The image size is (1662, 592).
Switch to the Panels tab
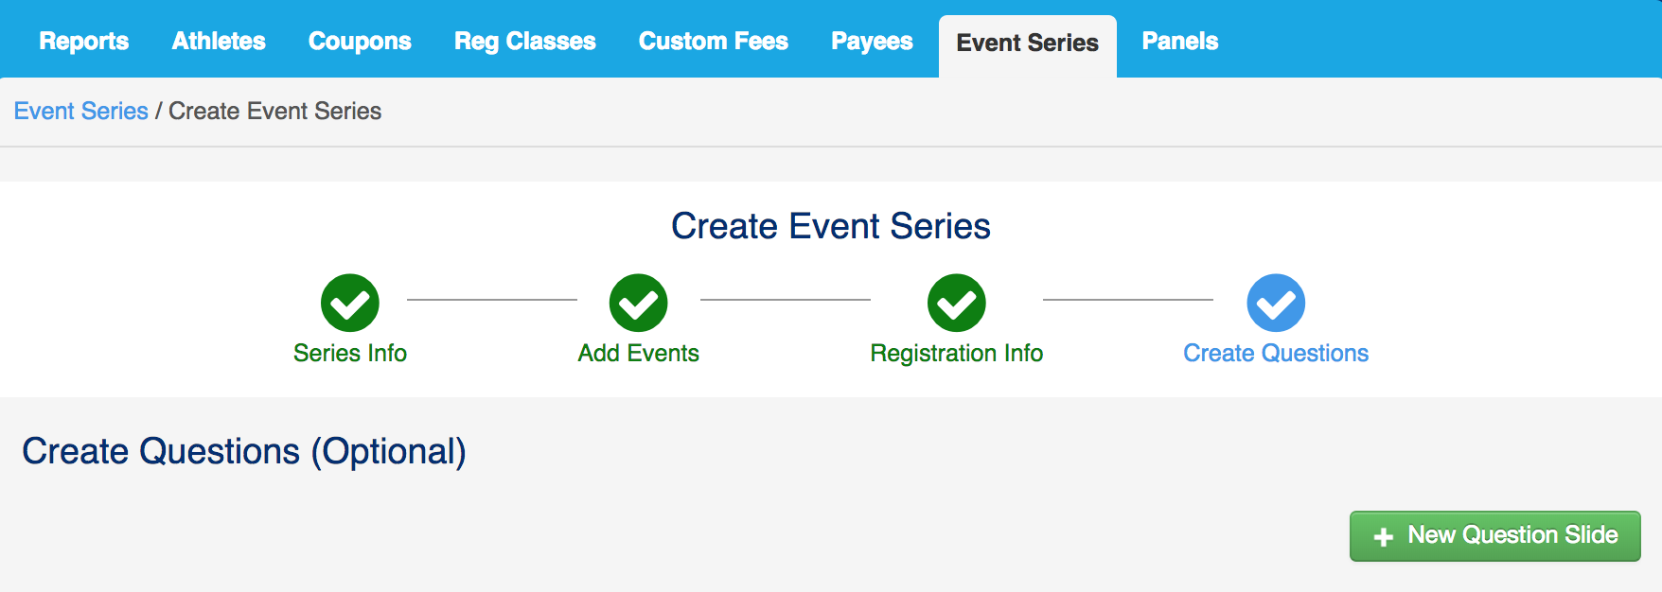pyautogui.click(x=1180, y=42)
